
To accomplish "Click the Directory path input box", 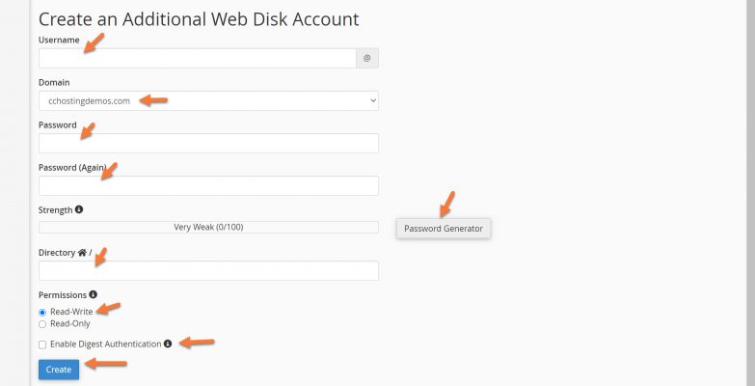I will [x=208, y=271].
